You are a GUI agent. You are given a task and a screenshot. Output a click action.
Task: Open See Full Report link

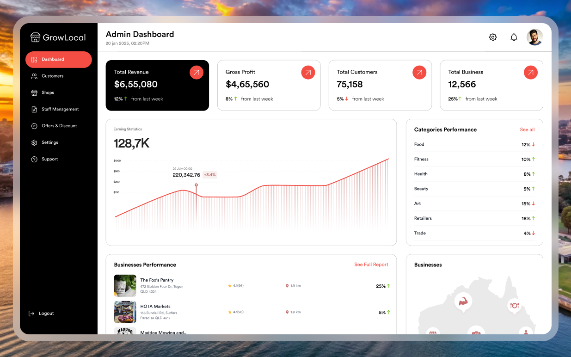click(371, 265)
